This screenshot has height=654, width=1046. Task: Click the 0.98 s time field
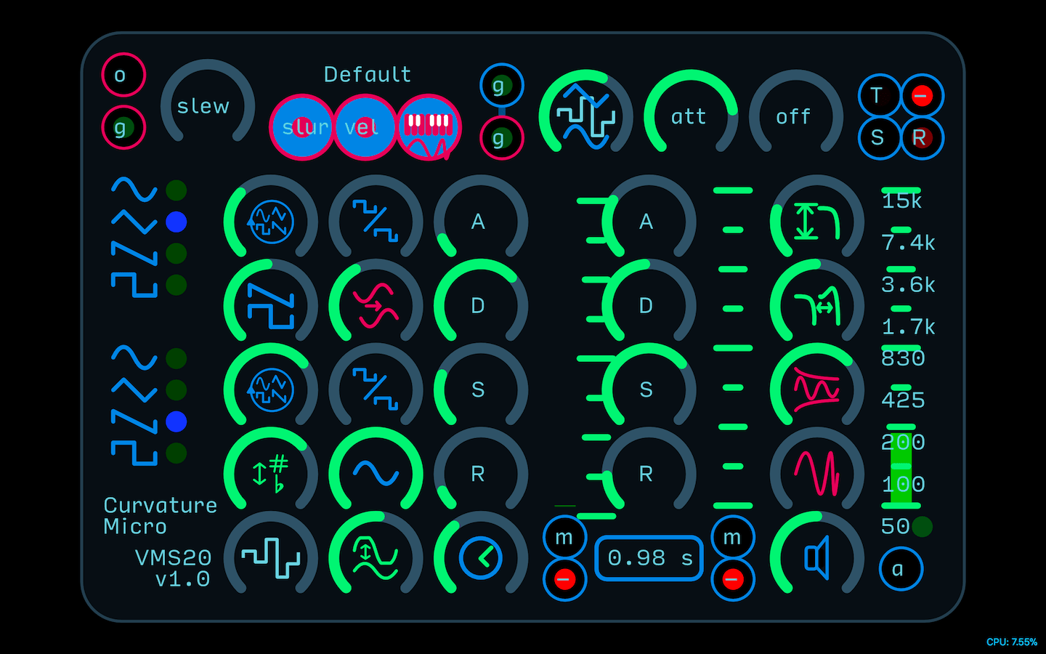649,558
